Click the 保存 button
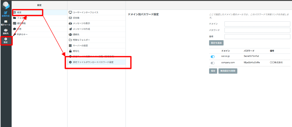292x127 pixels. [213, 71]
